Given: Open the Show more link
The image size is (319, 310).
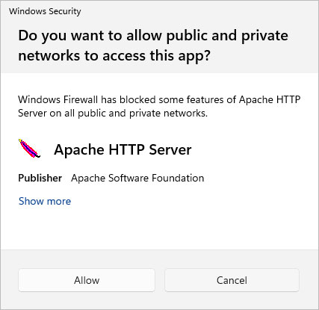Looking at the screenshot, I should 45,201.
